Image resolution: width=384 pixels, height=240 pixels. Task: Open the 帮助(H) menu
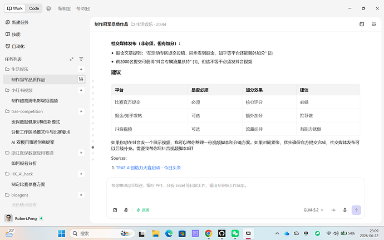click(x=83, y=8)
